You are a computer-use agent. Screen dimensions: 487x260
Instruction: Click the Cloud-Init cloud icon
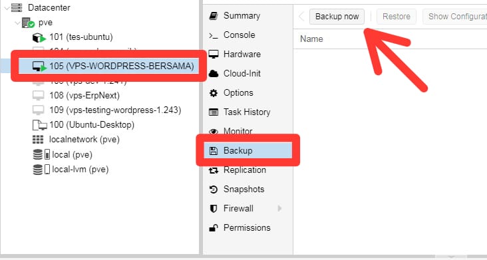click(x=214, y=74)
